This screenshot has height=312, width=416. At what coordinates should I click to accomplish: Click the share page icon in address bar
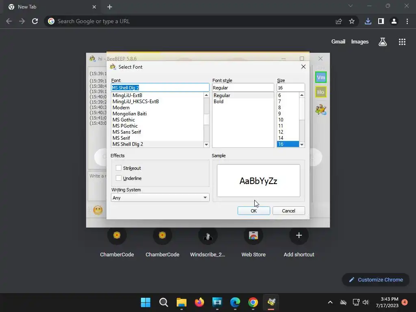click(x=339, y=21)
